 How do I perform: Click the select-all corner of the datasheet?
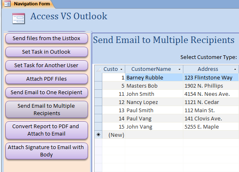pyautogui.click(x=98, y=69)
